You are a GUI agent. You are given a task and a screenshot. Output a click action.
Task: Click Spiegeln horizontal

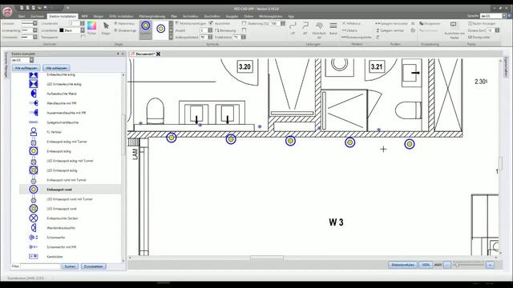(x=391, y=23)
